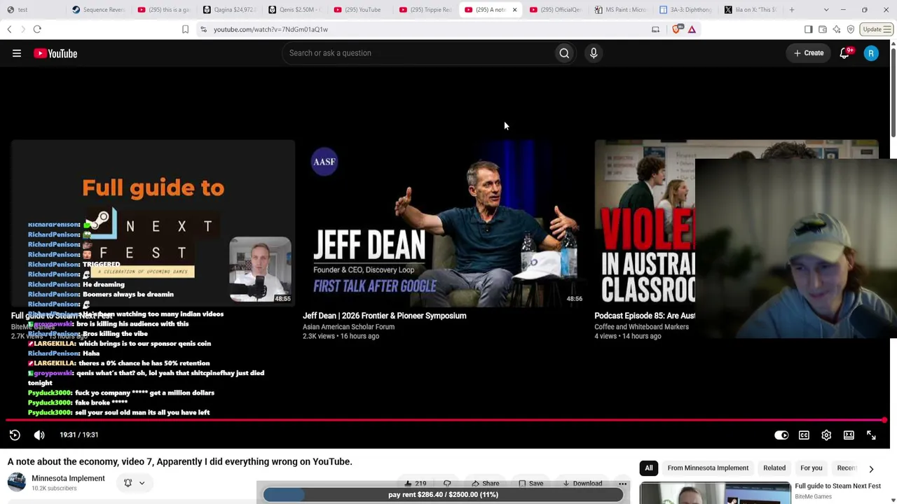
Task: Visit Asian American Scholar Forum channel
Action: 348,327
